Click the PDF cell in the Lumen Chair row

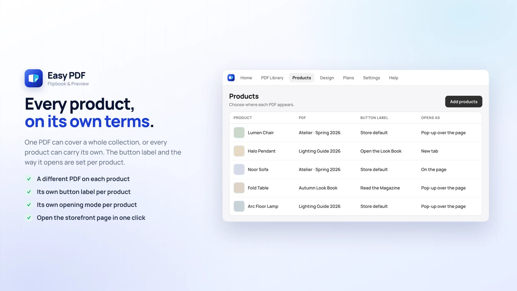(320, 133)
